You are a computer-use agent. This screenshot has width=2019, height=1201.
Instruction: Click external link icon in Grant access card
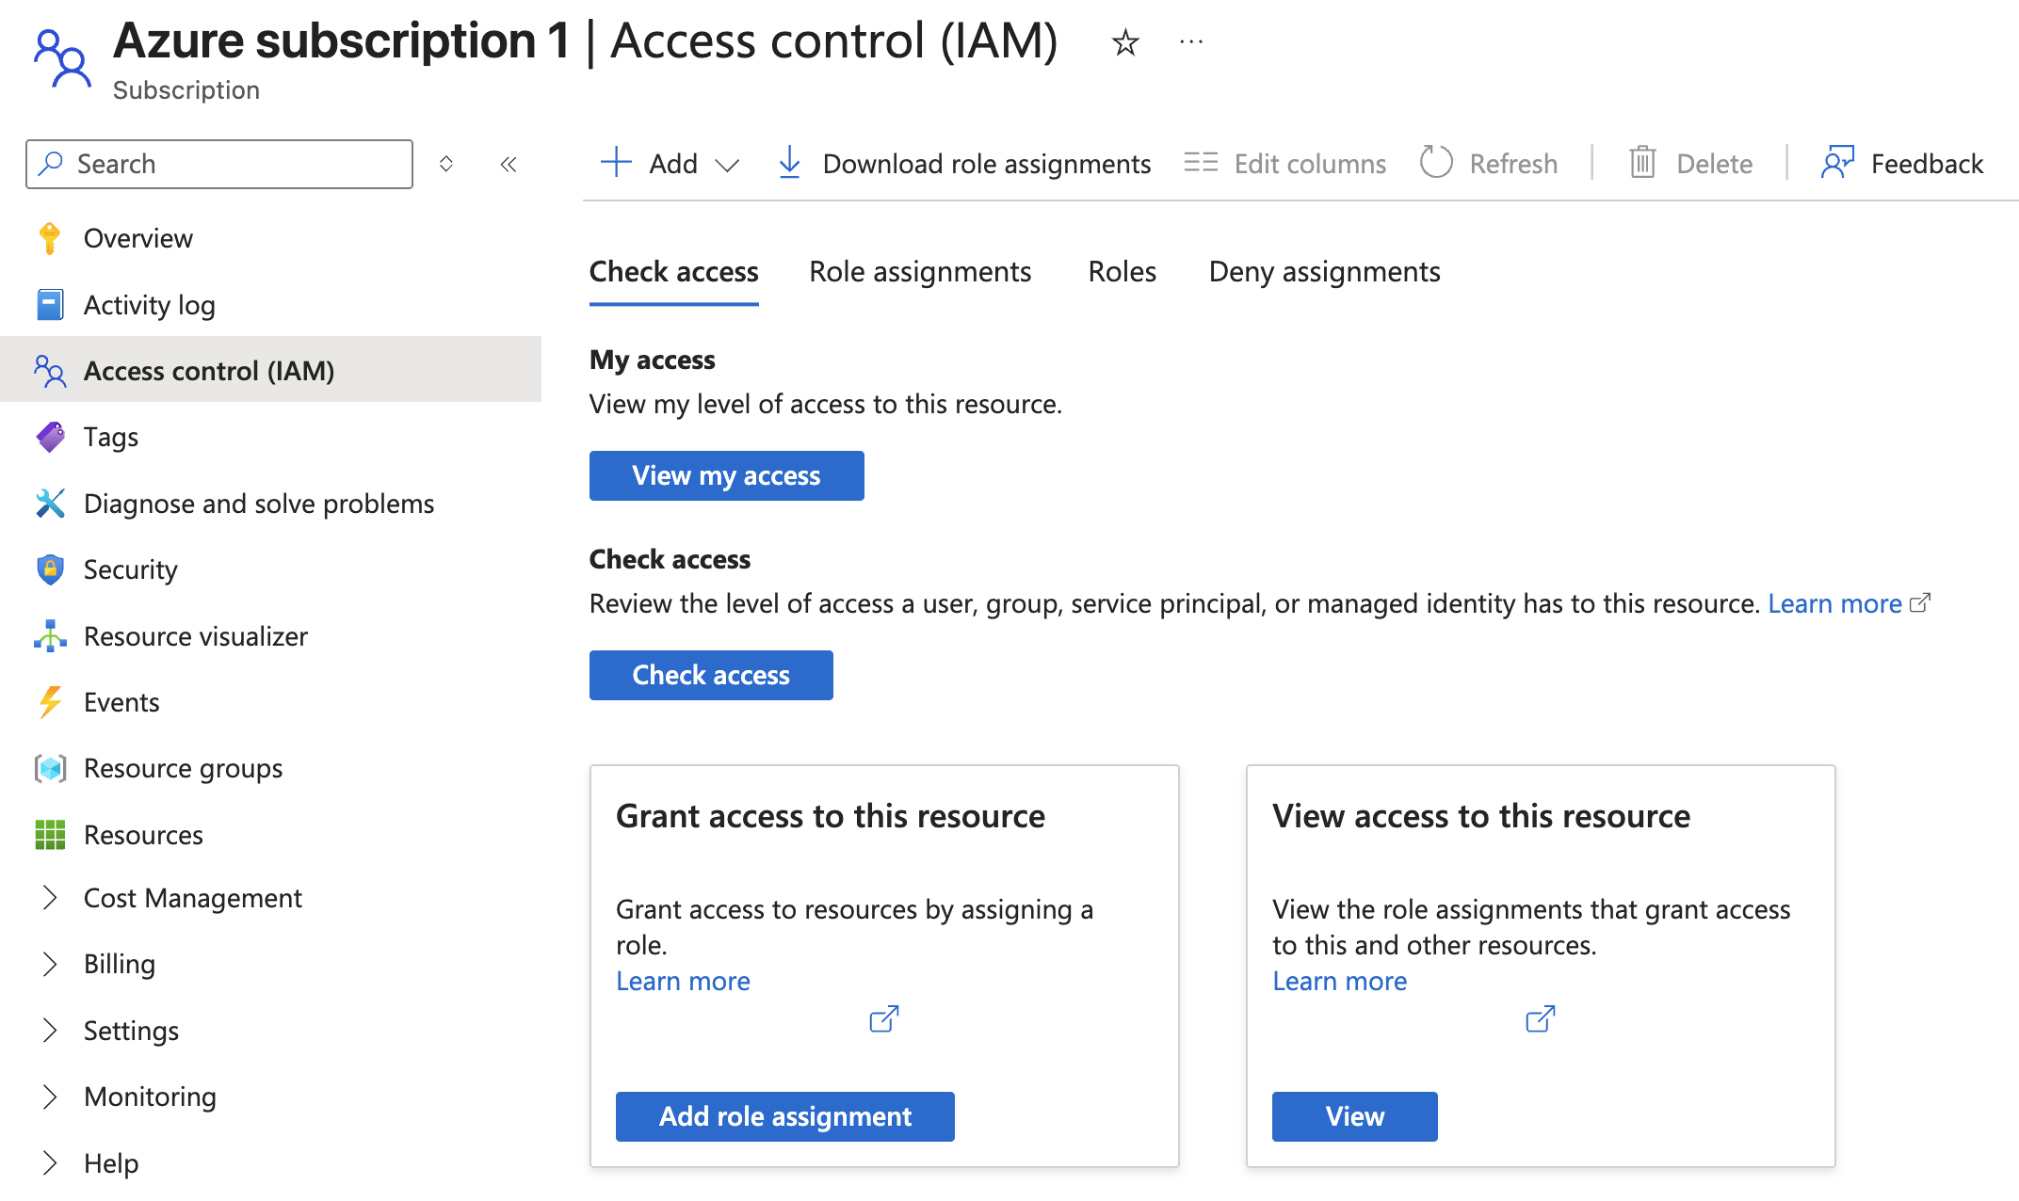(x=883, y=1019)
